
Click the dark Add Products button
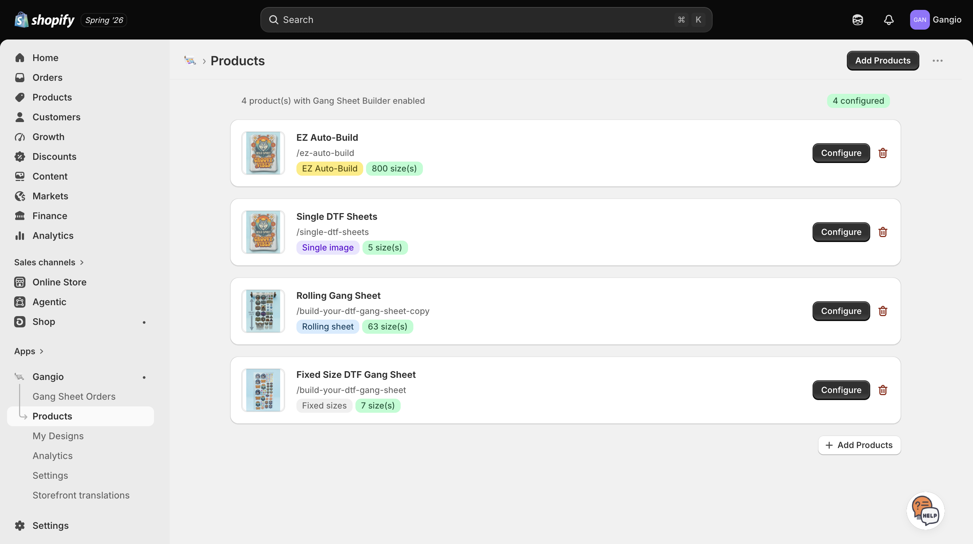(x=883, y=60)
